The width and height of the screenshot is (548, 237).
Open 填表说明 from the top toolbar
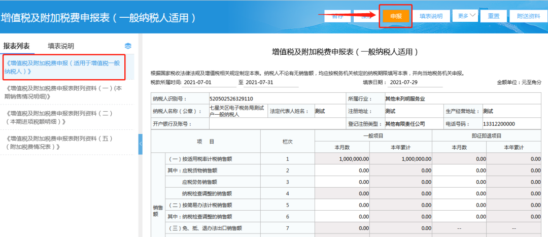(x=431, y=16)
